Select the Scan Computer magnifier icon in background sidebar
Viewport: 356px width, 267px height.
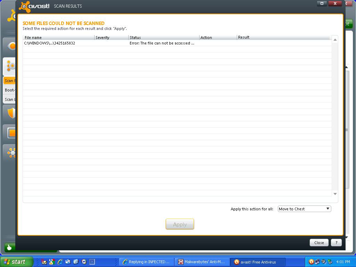pyautogui.click(x=10, y=66)
